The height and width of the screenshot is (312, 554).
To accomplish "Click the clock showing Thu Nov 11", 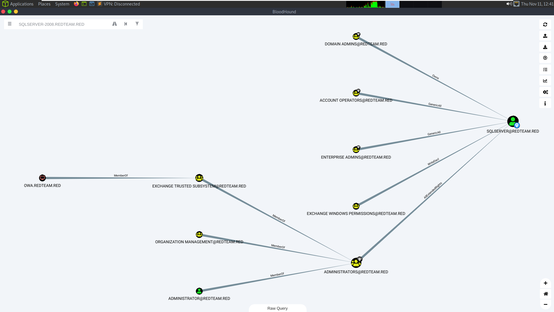I will click(537, 4).
